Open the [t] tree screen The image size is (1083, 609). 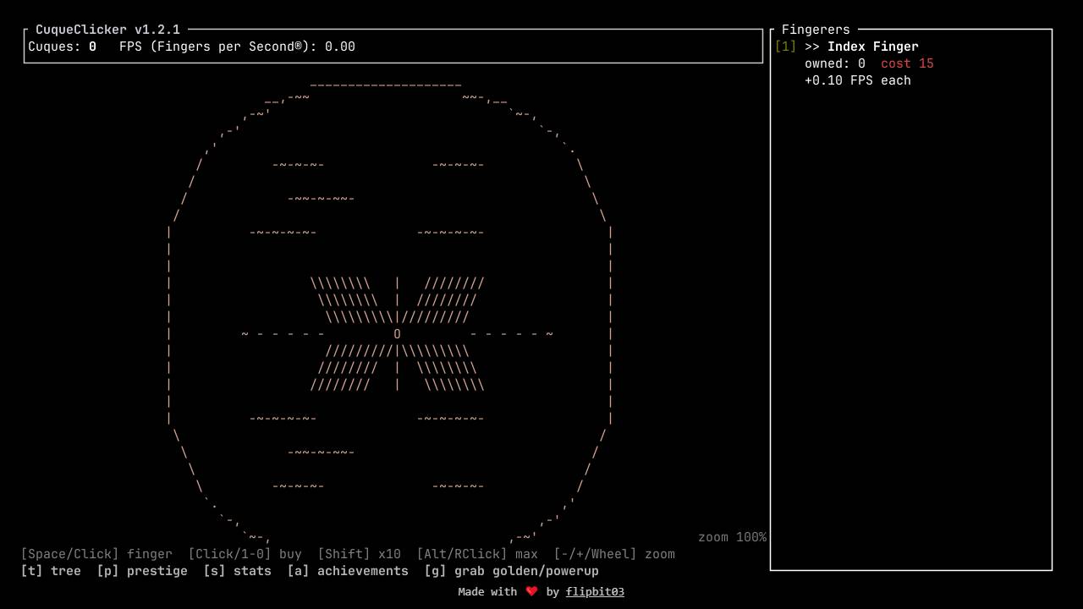pyautogui.click(x=51, y=571)
